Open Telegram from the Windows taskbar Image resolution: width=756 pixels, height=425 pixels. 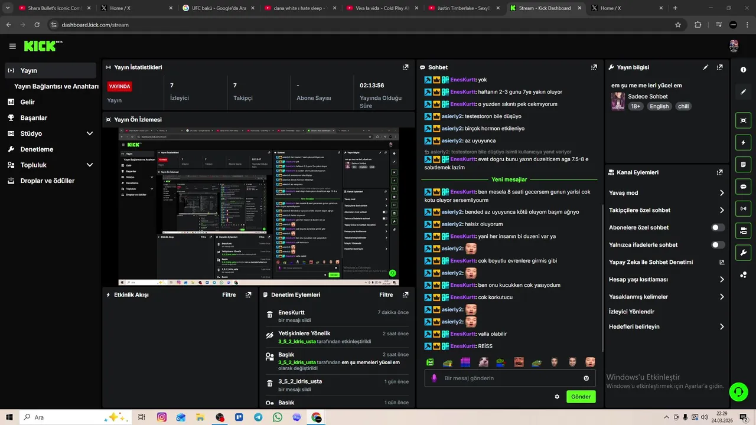click(x=258, y=417)
